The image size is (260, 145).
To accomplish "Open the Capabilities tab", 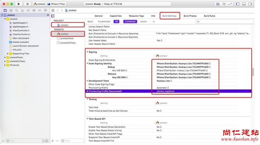I will point(116,16).
